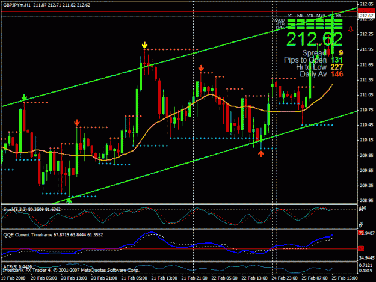376x282 pixels.
Task: Click the QQE scale value 72.9407
Action: pyautogui.click(x=366, y=233)
